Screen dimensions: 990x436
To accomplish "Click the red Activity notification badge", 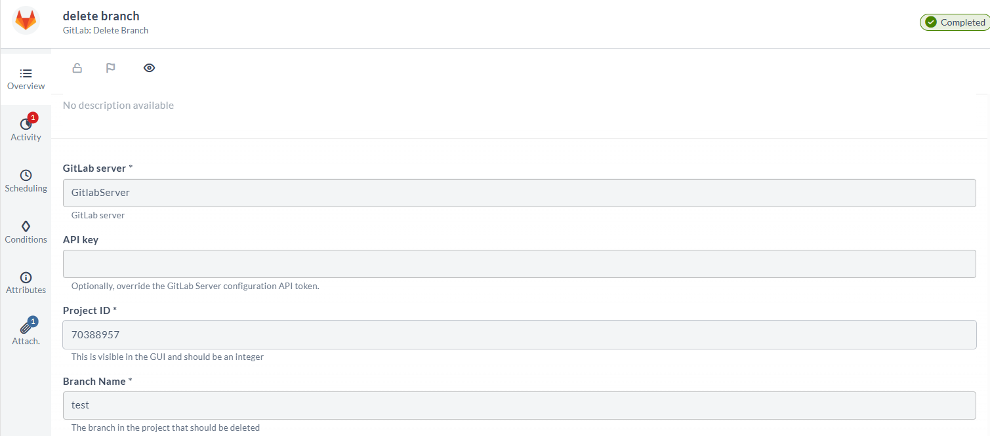I will [x=33, y=118].
